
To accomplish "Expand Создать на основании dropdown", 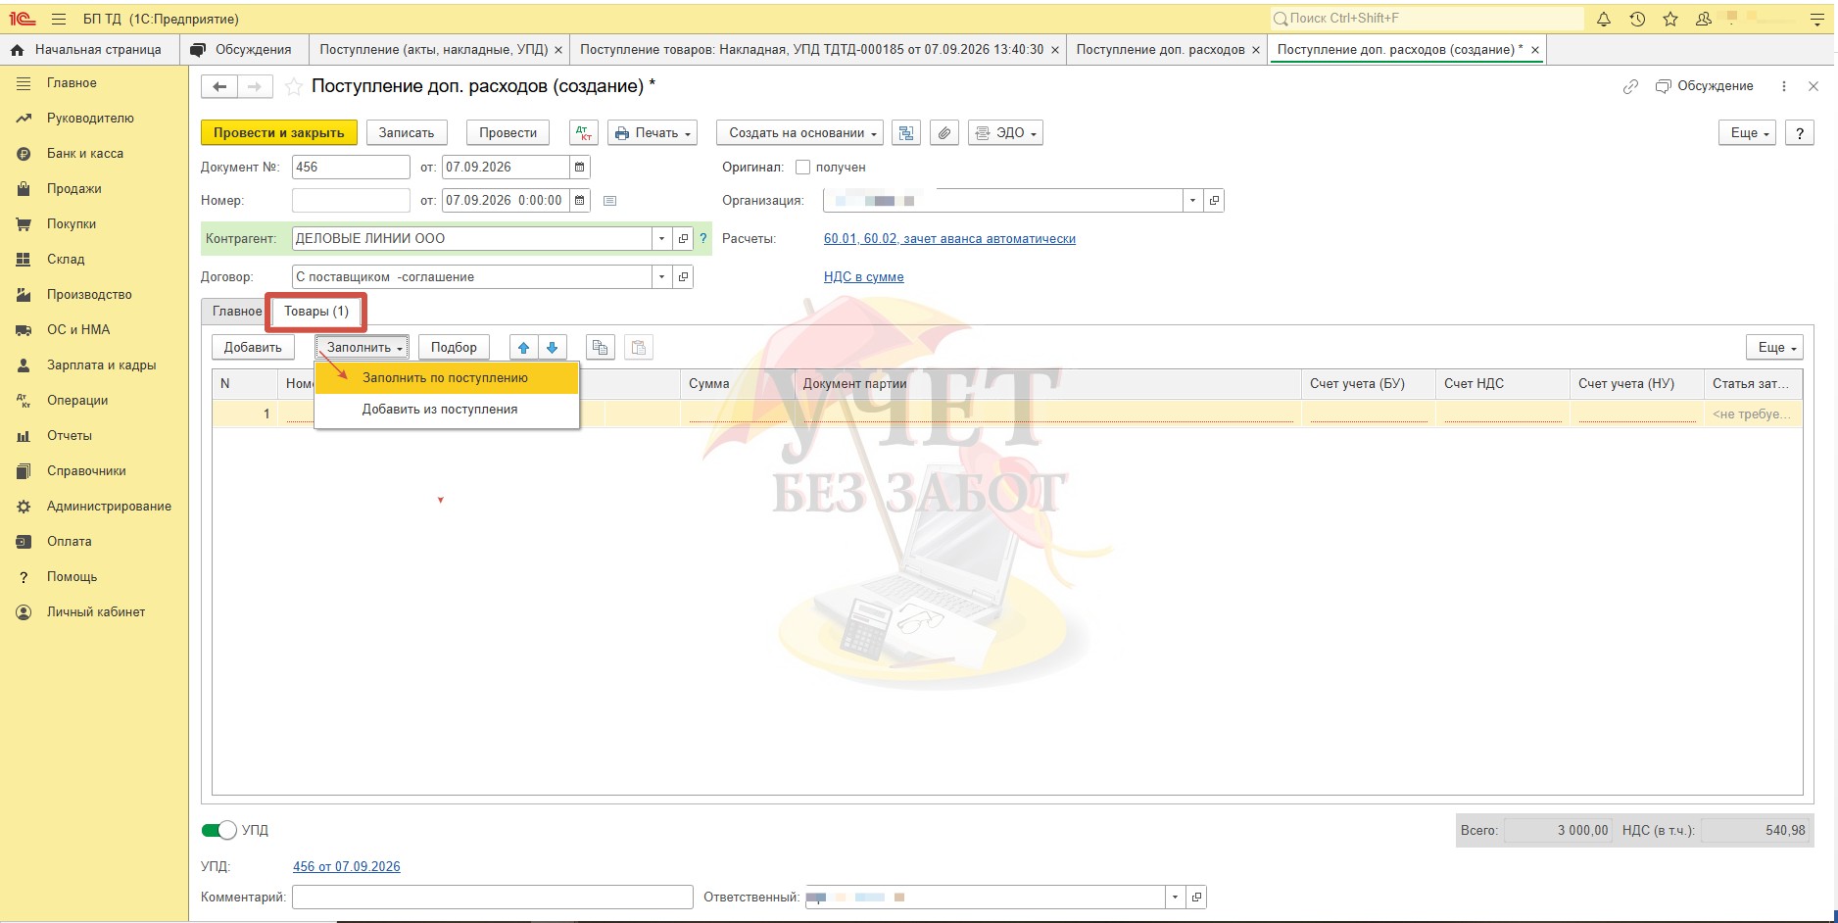I will pyautogui.click(x=799, y=133).
